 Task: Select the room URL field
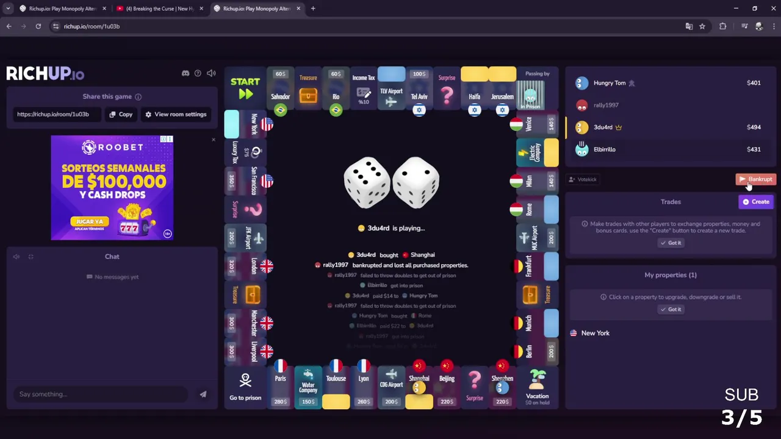tap(57, 114)
